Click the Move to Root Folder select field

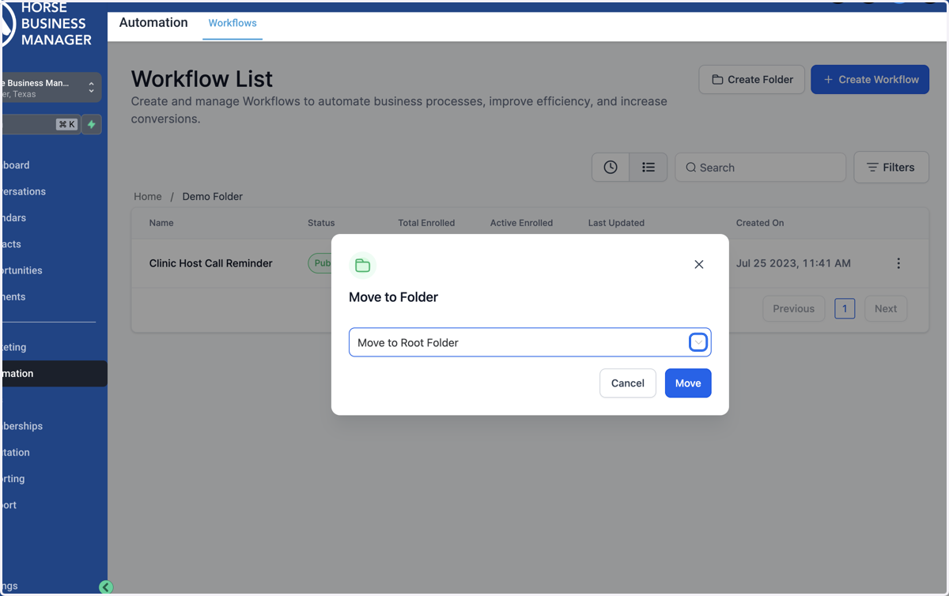pos(530,342)
